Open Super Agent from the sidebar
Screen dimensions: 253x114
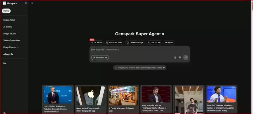click(9, 20)
